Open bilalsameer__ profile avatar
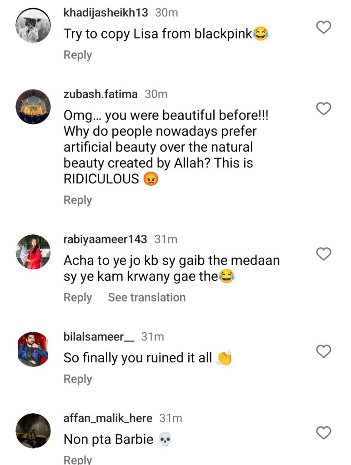The width and height of the screenshot is (351, 465). (33, 349)
